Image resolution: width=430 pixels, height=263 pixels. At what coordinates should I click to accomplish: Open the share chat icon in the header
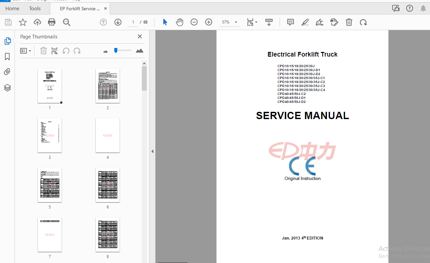pyautogui.click(x=396, y=8)
